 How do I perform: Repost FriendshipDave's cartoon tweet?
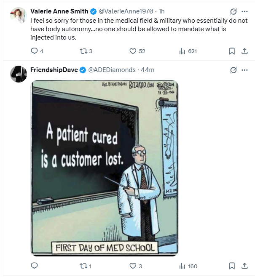pos(83,266)
